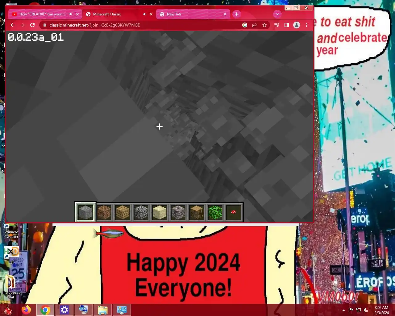Viewport: 395px width, 316px height.
Task: Open Action Center flag icon
Action: [x=351, y=310]
